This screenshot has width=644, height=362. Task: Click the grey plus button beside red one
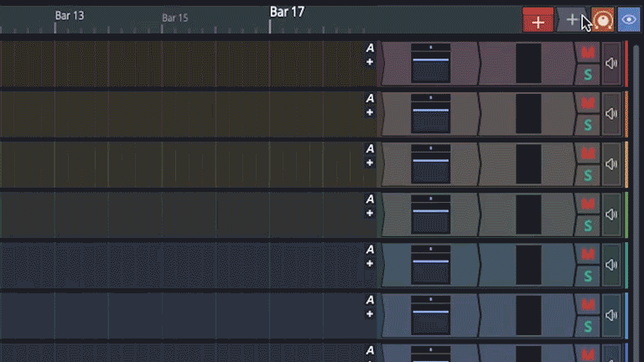click(572, 20)
